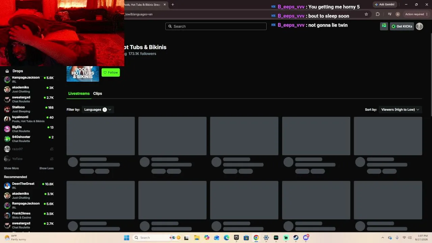Click FrankDimes' channel avatar
The width and height of the screenshot is (432, 243).
[x=7, y=215]
